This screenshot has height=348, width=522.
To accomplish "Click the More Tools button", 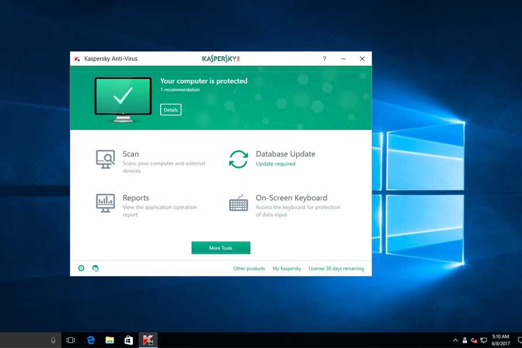I will point(221,248).
